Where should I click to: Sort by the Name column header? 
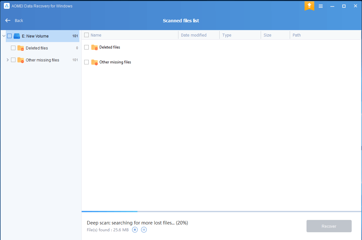click(96, 35)
